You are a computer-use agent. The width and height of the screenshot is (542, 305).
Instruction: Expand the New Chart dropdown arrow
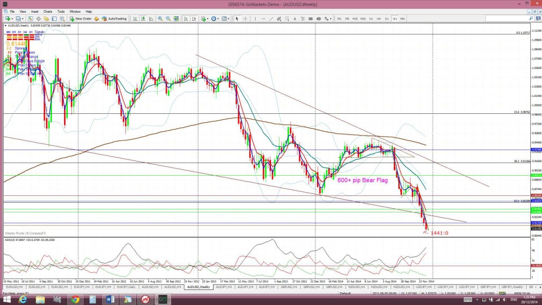click(12, 19)
